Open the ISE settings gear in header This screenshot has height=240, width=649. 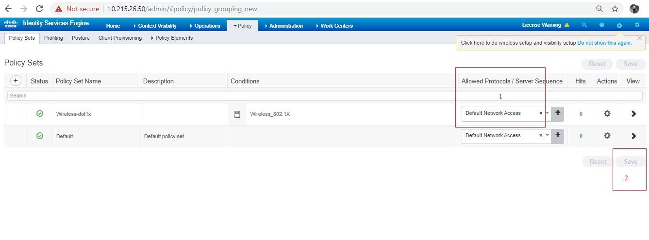click(637, 25)
